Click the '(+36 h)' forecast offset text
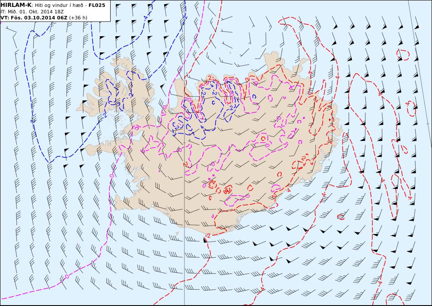This screenshot has width=432, height=306. pos(78,18)
